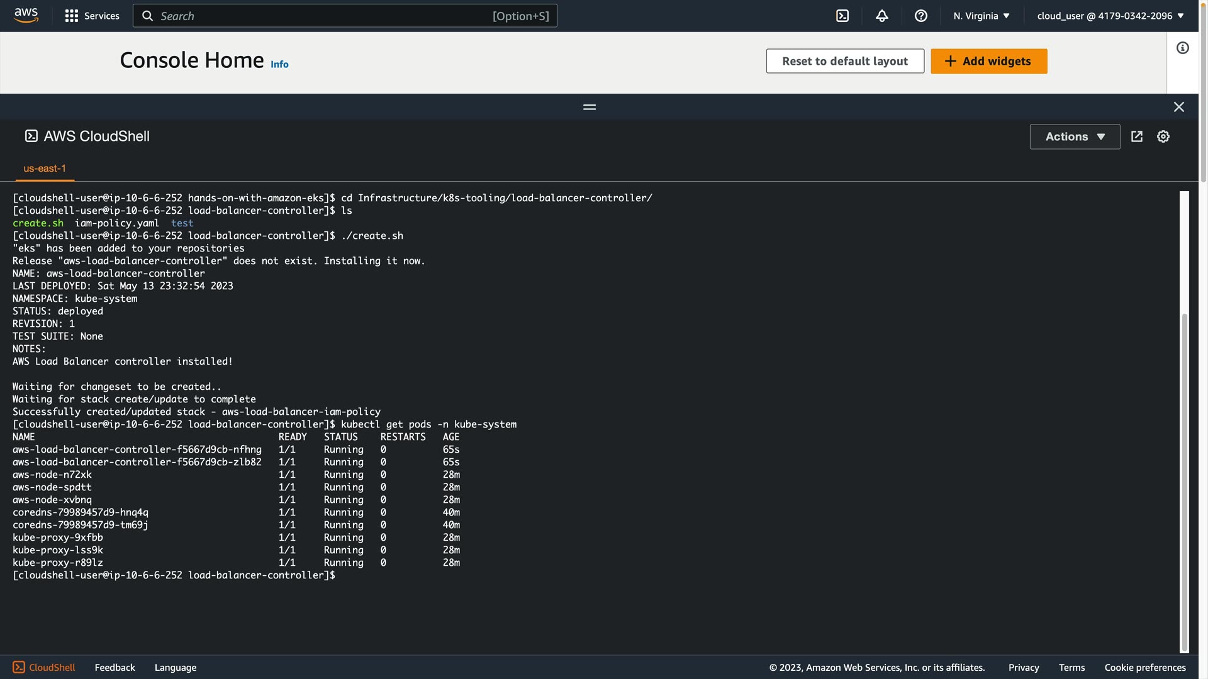The image size is (1208, 679).
Task: Click the Add widgets button
Action: point(988,61)
